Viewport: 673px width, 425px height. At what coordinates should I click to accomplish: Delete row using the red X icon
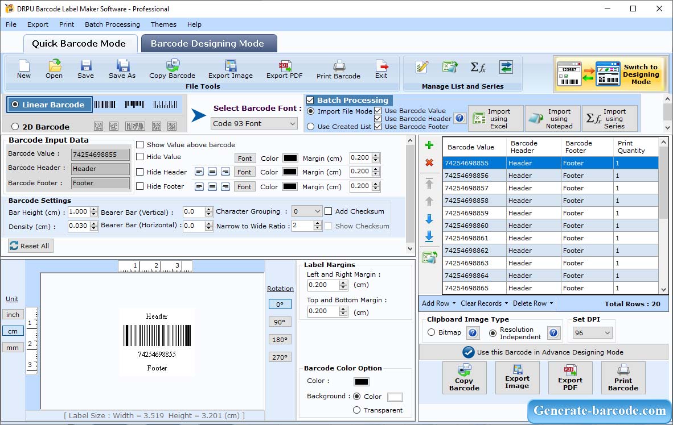pyautogui.click(x=429, y=163)
